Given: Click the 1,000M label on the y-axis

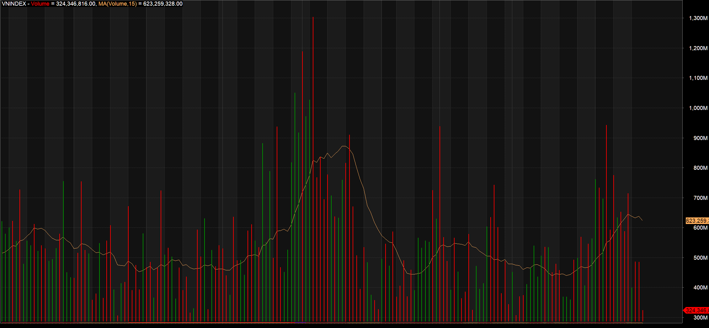Looking at the screenshot, I should pos(698,108).
